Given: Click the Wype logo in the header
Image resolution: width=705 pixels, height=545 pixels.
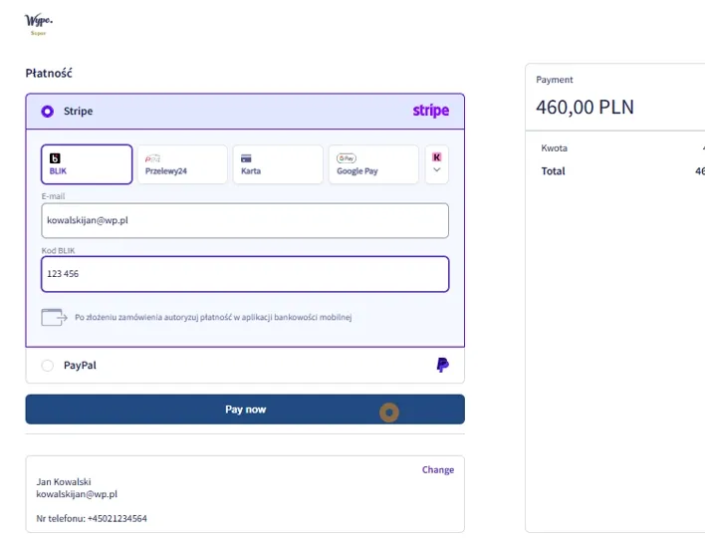Looking at the screenshot, I should point(39,23).
